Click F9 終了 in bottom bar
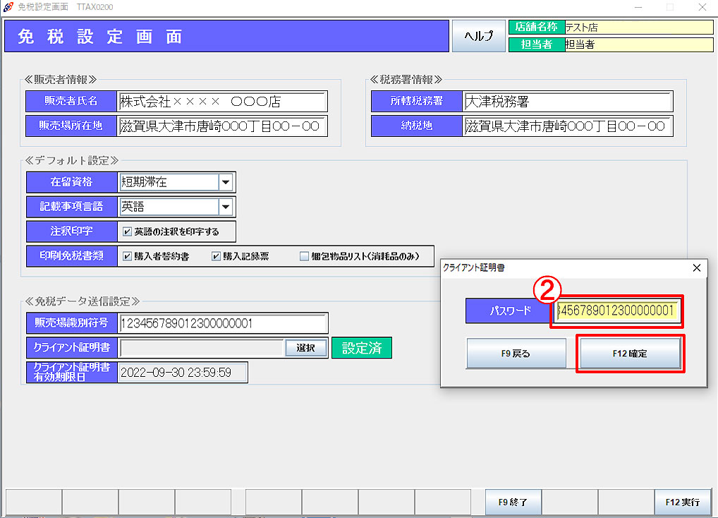Screen dimensions: 718x518 click(x=513, y=502)
